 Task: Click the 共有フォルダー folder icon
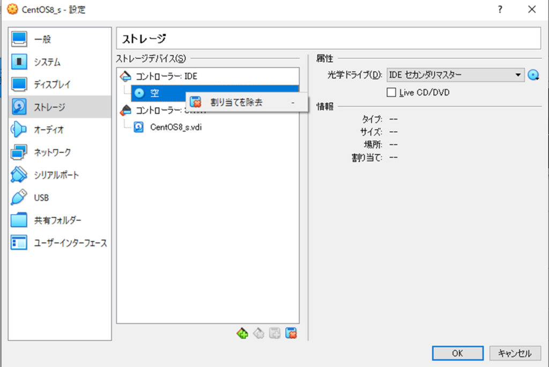click(19, 220)
